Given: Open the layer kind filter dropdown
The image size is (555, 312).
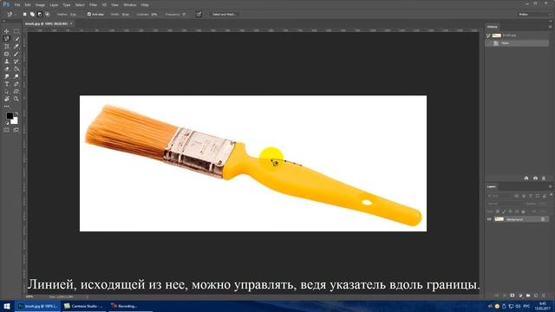Looking at the screenshot, I should 499,196.
